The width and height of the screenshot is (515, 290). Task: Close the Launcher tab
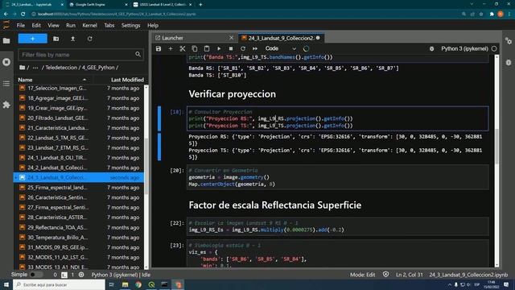pyautogui.click(x=231, y=38)
